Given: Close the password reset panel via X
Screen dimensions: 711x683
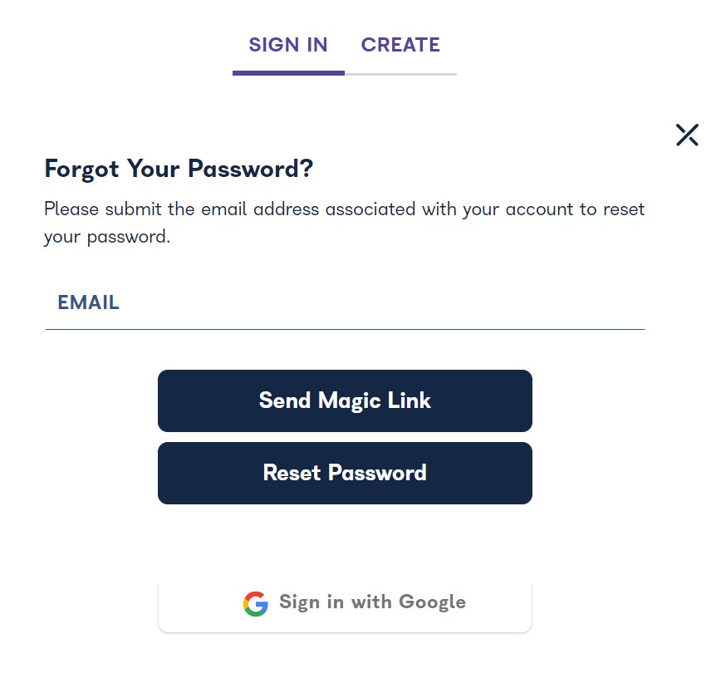Looking at the screenshot, I should 687,135.
